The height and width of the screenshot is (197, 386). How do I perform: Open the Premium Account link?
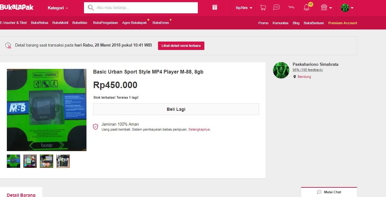[342, 23]
